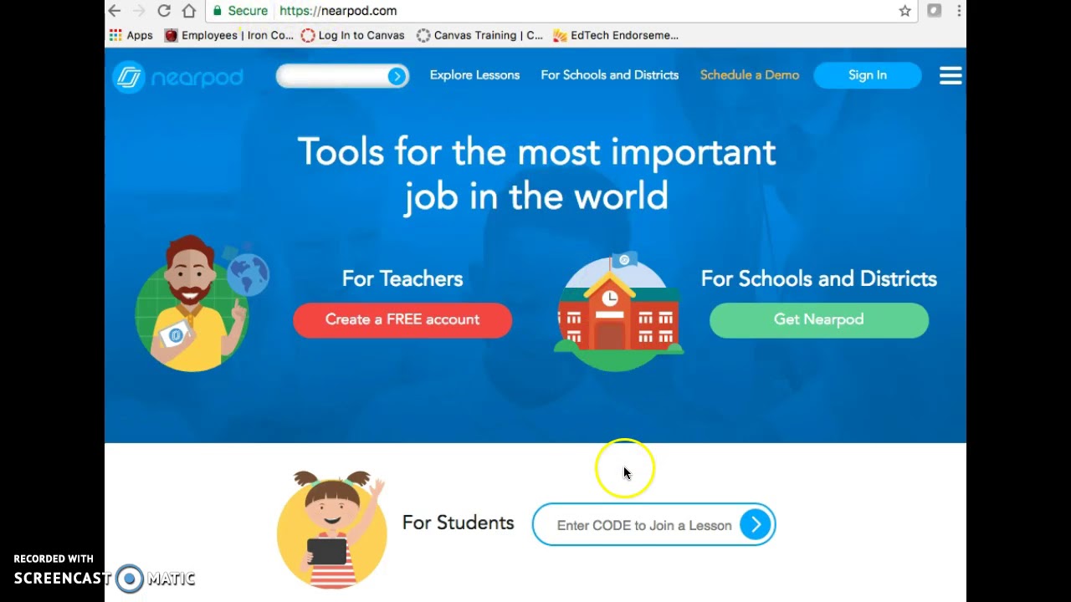Click the For Schools and Districts heading above Get Nearpod
This screenshot has width=1071, height=602.
819,278
